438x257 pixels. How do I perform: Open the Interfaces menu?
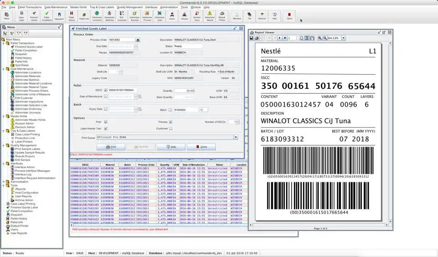point(151,7)
